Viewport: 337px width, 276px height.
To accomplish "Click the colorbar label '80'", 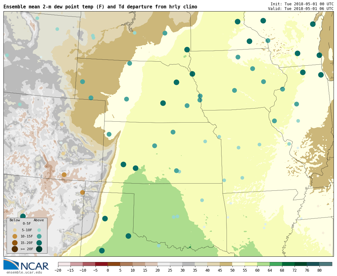I will click(320, 270).
